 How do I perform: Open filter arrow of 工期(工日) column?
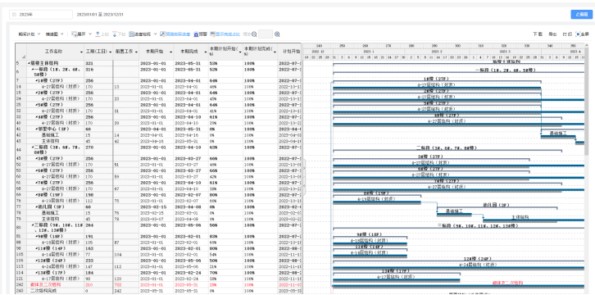pos(111,52)
